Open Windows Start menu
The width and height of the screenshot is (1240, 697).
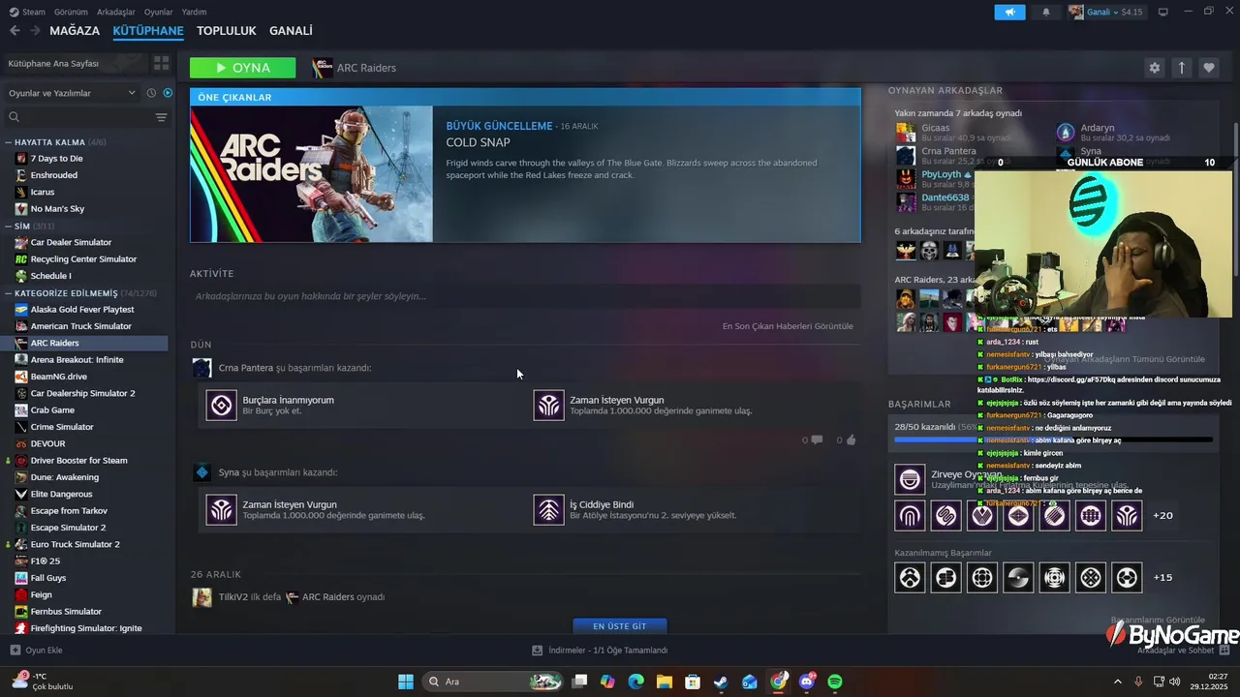pos(406,682)
